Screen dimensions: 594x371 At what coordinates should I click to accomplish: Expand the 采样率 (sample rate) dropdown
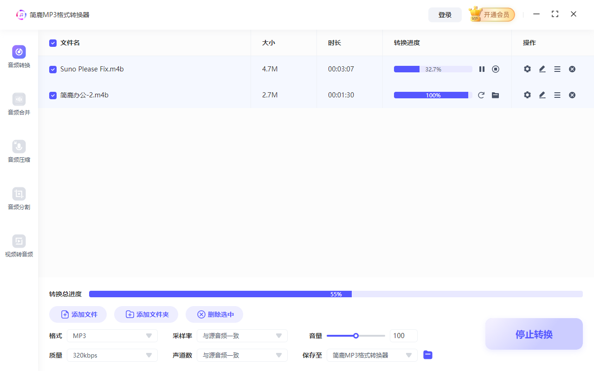242,335
